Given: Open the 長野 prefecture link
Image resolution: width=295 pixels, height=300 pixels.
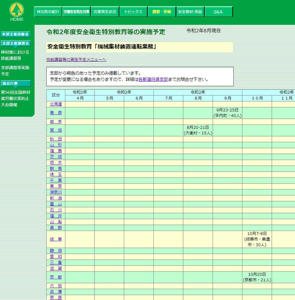Looking at the screenshot, I should 56,228.
